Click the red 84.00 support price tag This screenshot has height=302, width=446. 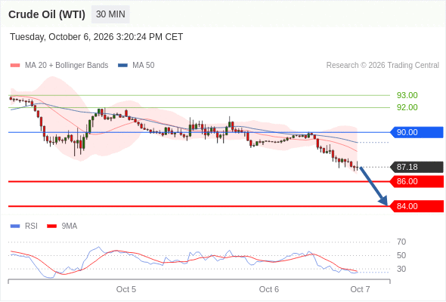[417, 206]
